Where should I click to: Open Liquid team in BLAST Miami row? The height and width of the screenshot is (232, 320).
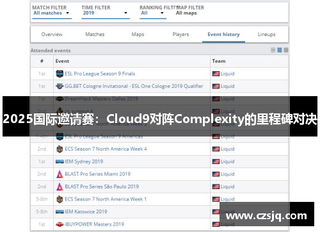coord(228,174)
